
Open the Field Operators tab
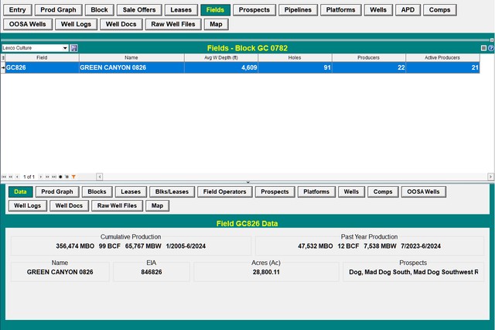tap(224, 191)
